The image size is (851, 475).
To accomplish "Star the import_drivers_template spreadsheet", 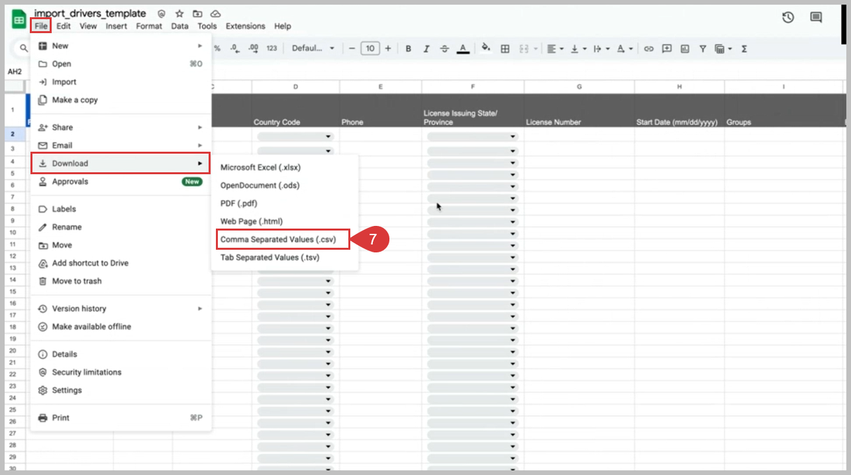I will click(179, 13).
